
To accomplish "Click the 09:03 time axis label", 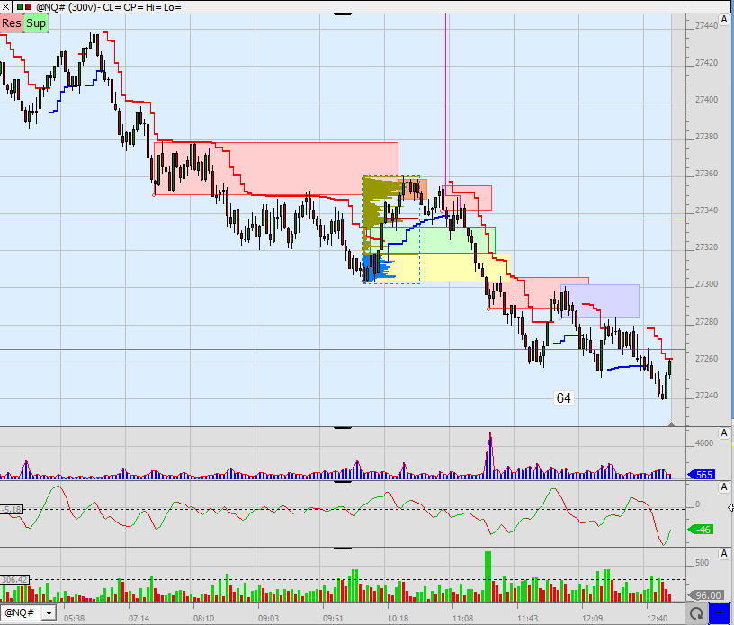I will pos(268,619).
